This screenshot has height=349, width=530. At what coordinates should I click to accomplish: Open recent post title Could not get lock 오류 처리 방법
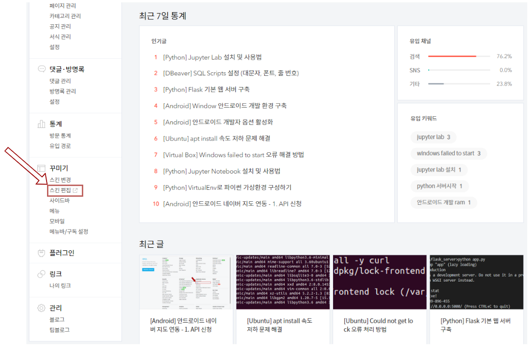[378, 325]
